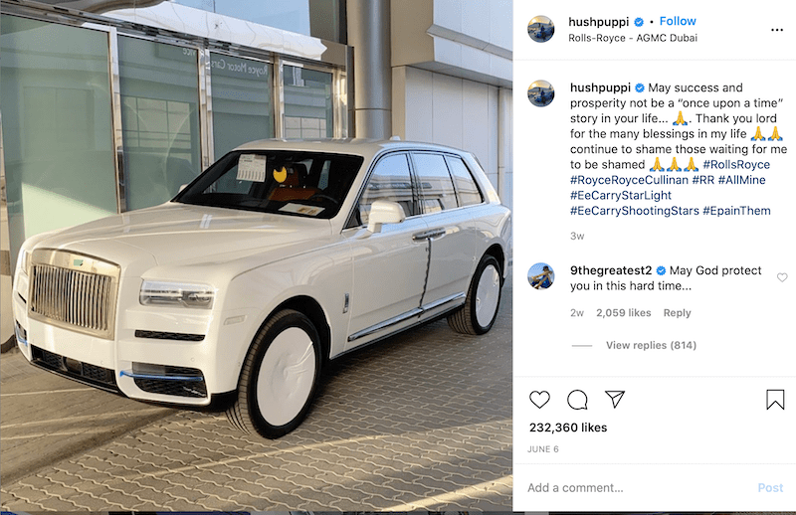The image size is (796, 515).
Task: Open comments via the speech bubble icon
Action: pyautogui.click(x=577, y=400)
